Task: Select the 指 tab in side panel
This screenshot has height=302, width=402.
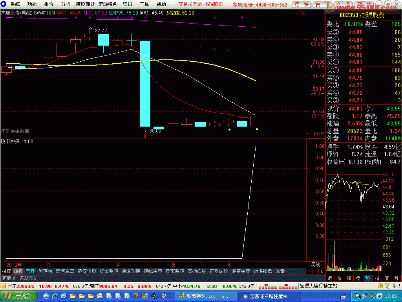Action: 377,278
